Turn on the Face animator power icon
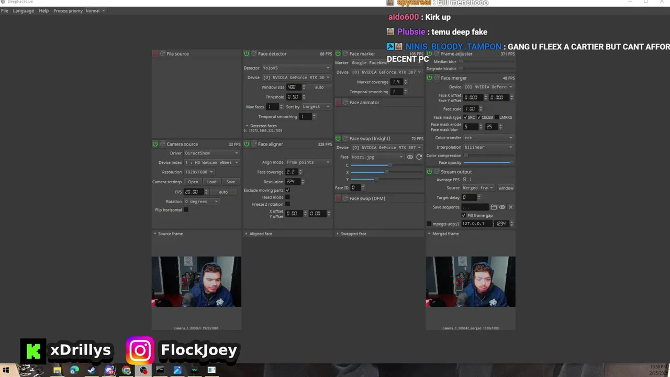 [338, 103]
